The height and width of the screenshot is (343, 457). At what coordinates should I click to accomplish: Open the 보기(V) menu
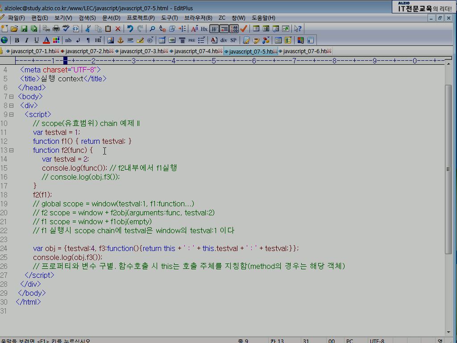pos(63,18)
